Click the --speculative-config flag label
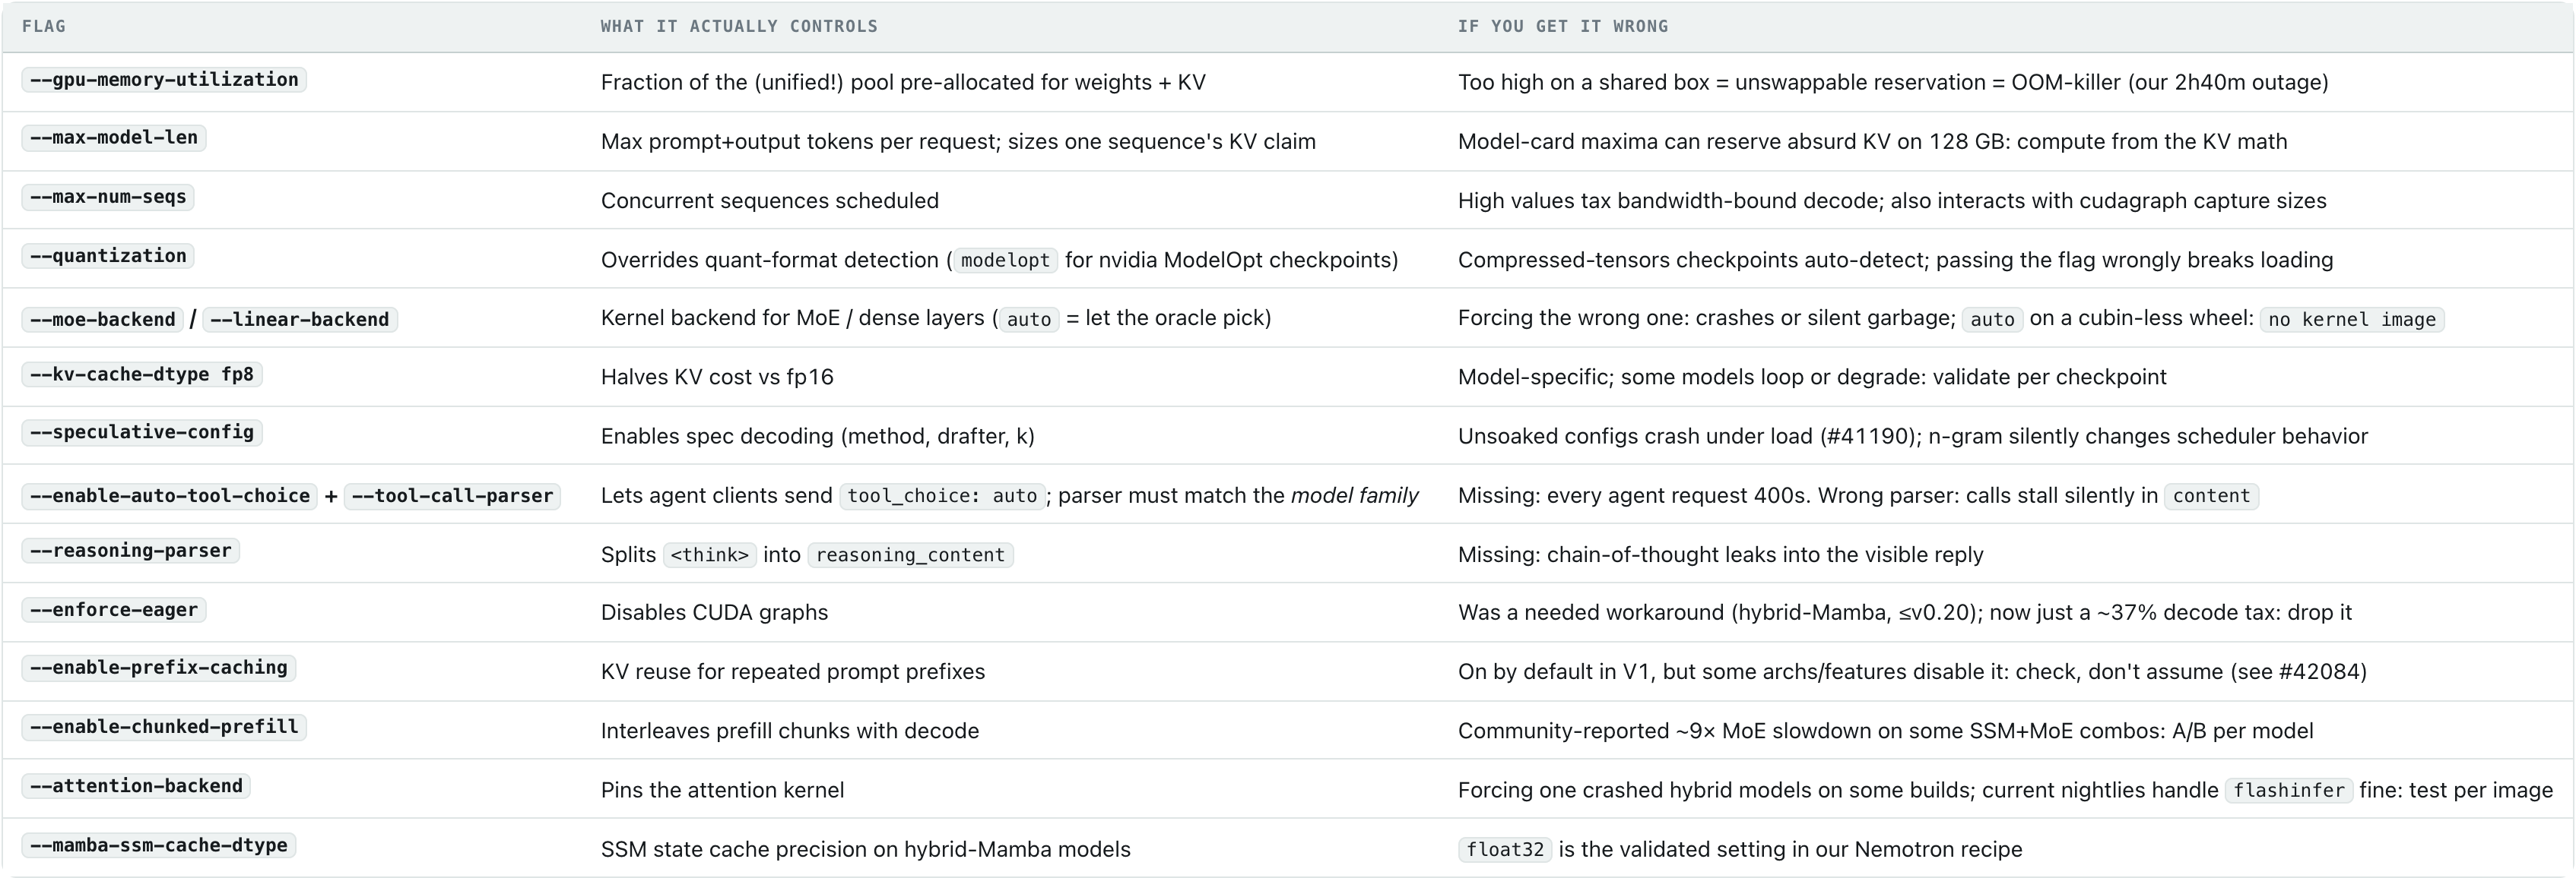Viewport: 2576px width, 878px height. point(142,432)
